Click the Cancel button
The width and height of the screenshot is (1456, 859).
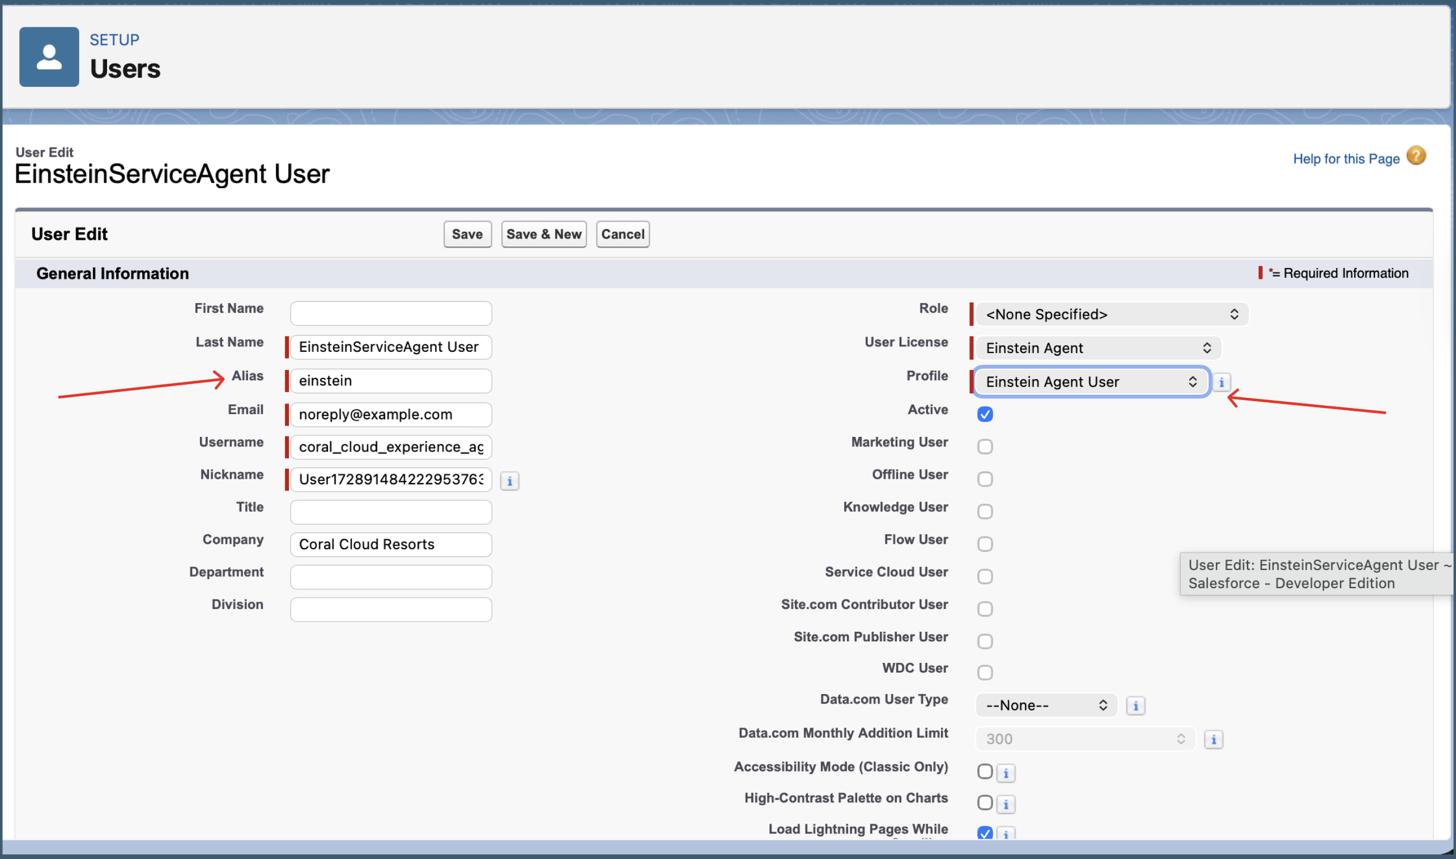[622, 234]
